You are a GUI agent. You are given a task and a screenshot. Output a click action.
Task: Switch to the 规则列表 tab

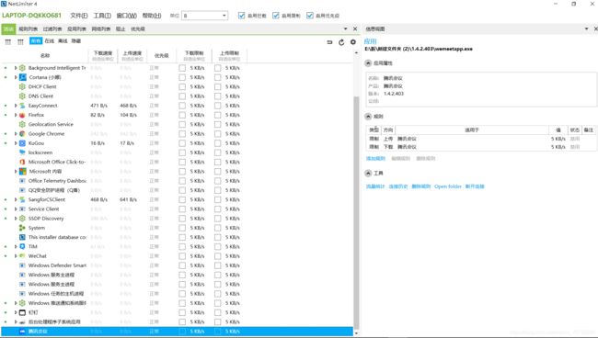(x=29, y=28)
